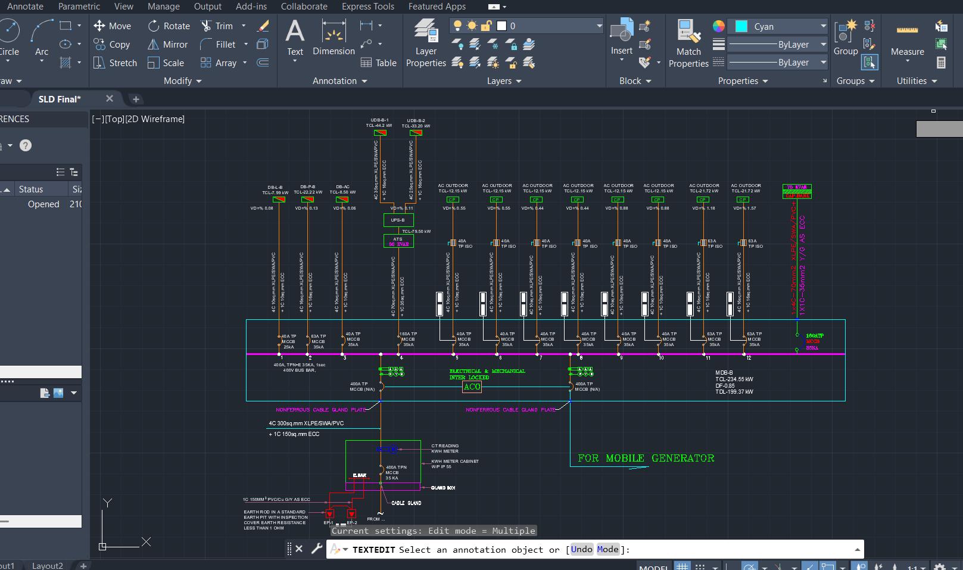Open the Cyan object color dropdown
Image resolution: width=963 pixels, height=570 pixels.
(823, 26)
